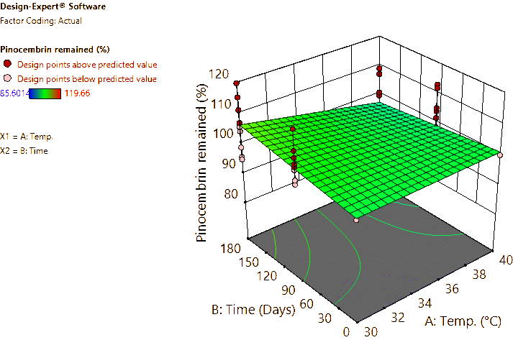The width and height of the screenshot is (513, 340).
Task: Click the maximum value 119.66 label
Action: (77, 93)
